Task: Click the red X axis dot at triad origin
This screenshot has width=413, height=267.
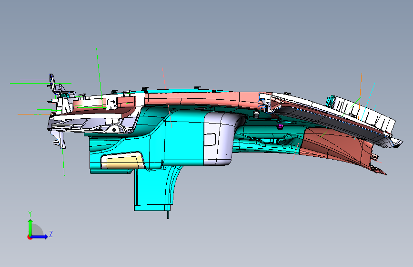Action: pos(29,237)
